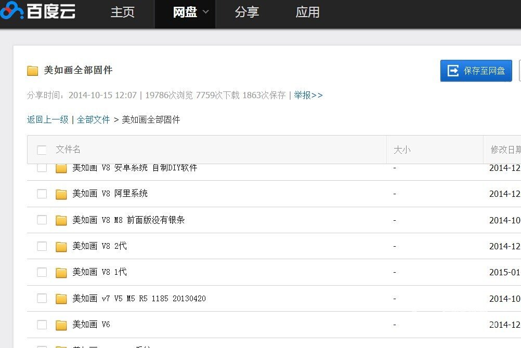Viewport: 521px width, 348px height.
Task: Go to the 主页 nav tab
Action: pos(122,12)
